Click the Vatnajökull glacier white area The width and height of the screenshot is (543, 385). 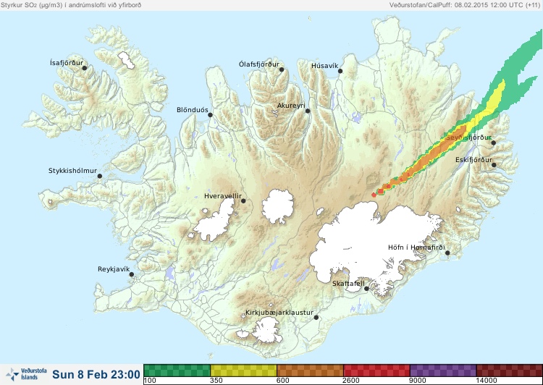pyautogui.click(x=367, y=242)
